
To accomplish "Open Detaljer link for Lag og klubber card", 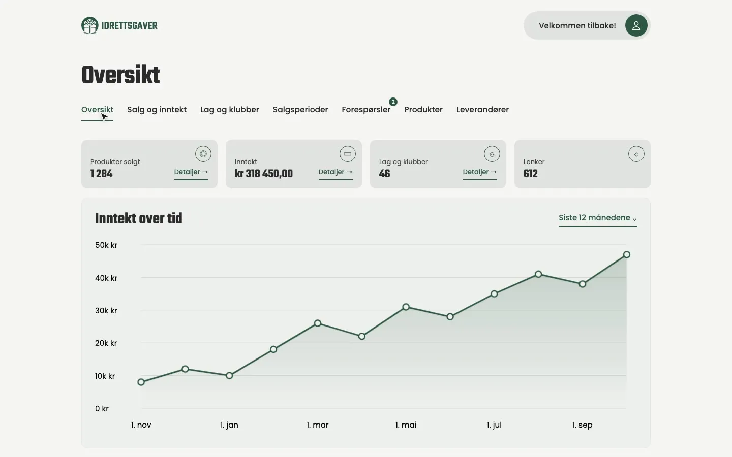I will [480, 172].
